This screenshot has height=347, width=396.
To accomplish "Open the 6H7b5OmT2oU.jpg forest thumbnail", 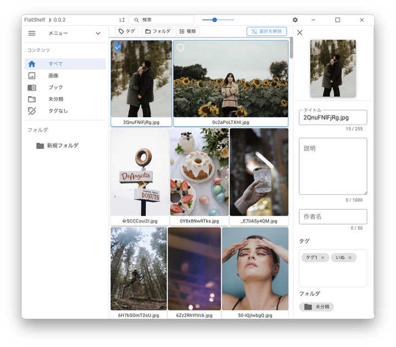I will point(139,269).
